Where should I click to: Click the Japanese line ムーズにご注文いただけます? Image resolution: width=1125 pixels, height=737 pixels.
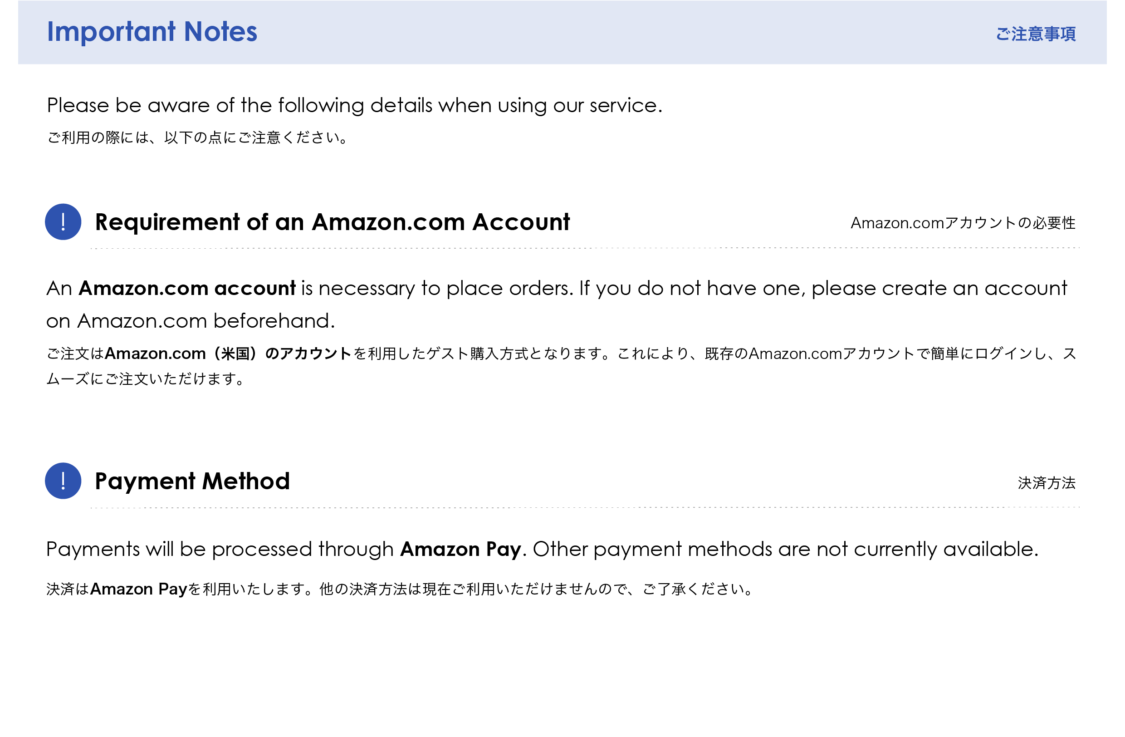[145, 379]
